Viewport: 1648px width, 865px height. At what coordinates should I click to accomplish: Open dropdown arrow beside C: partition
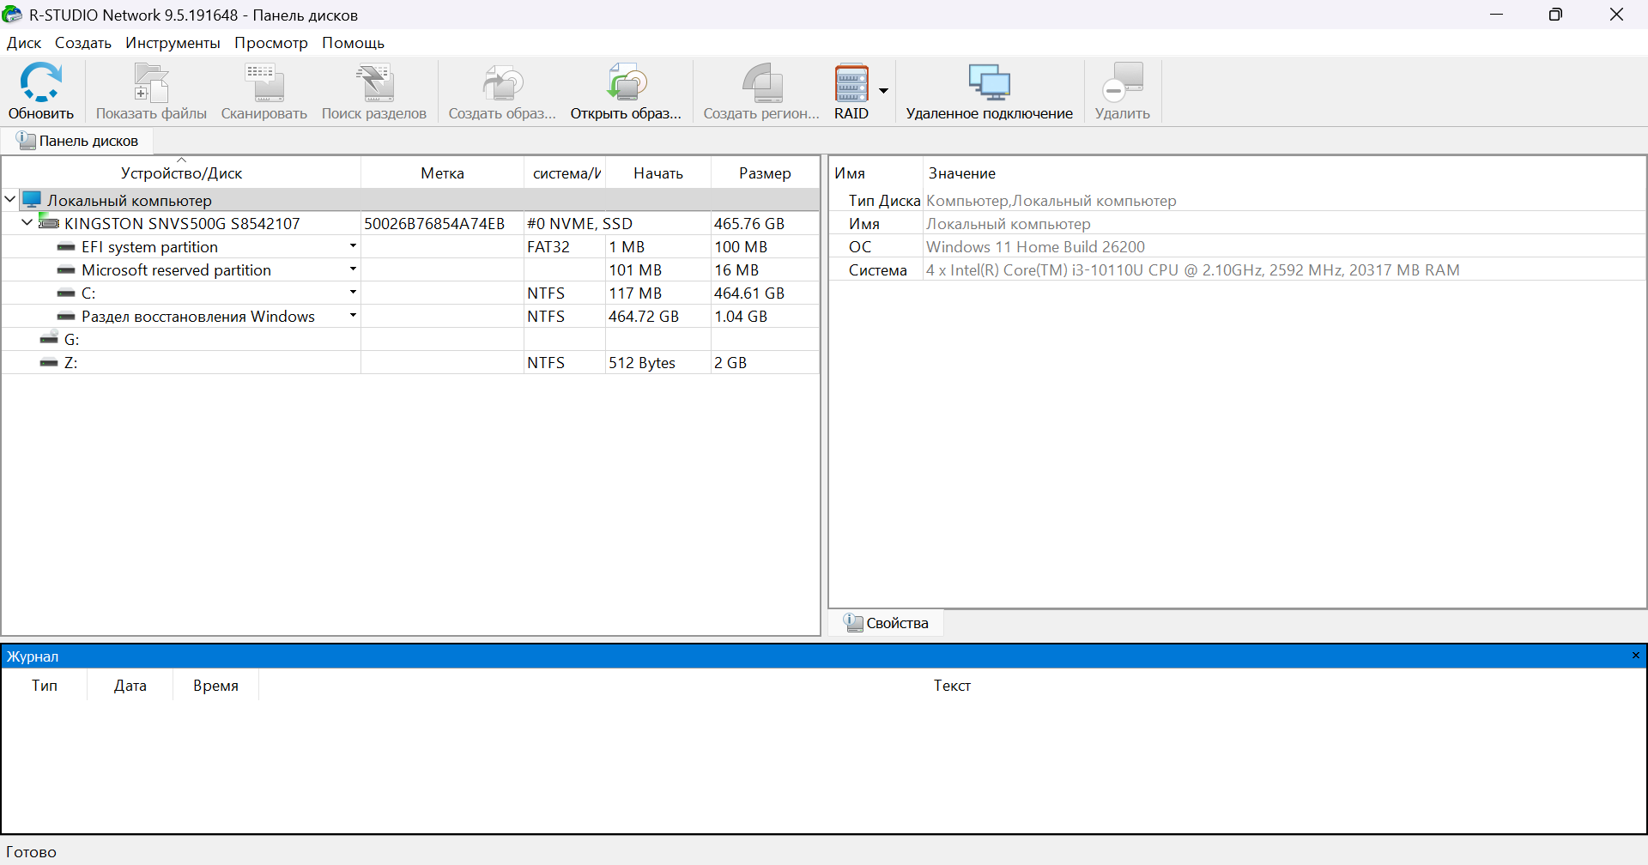pyautogui.click(x=353, y=293)
